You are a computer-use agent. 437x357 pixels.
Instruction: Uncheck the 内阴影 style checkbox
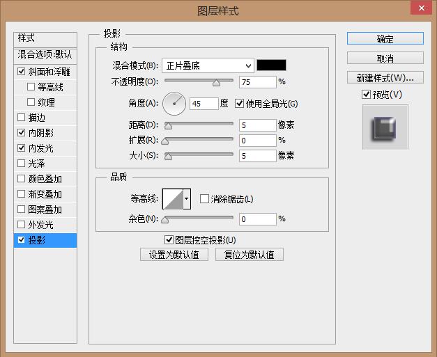pyautogui.click(x=21, y=133)
